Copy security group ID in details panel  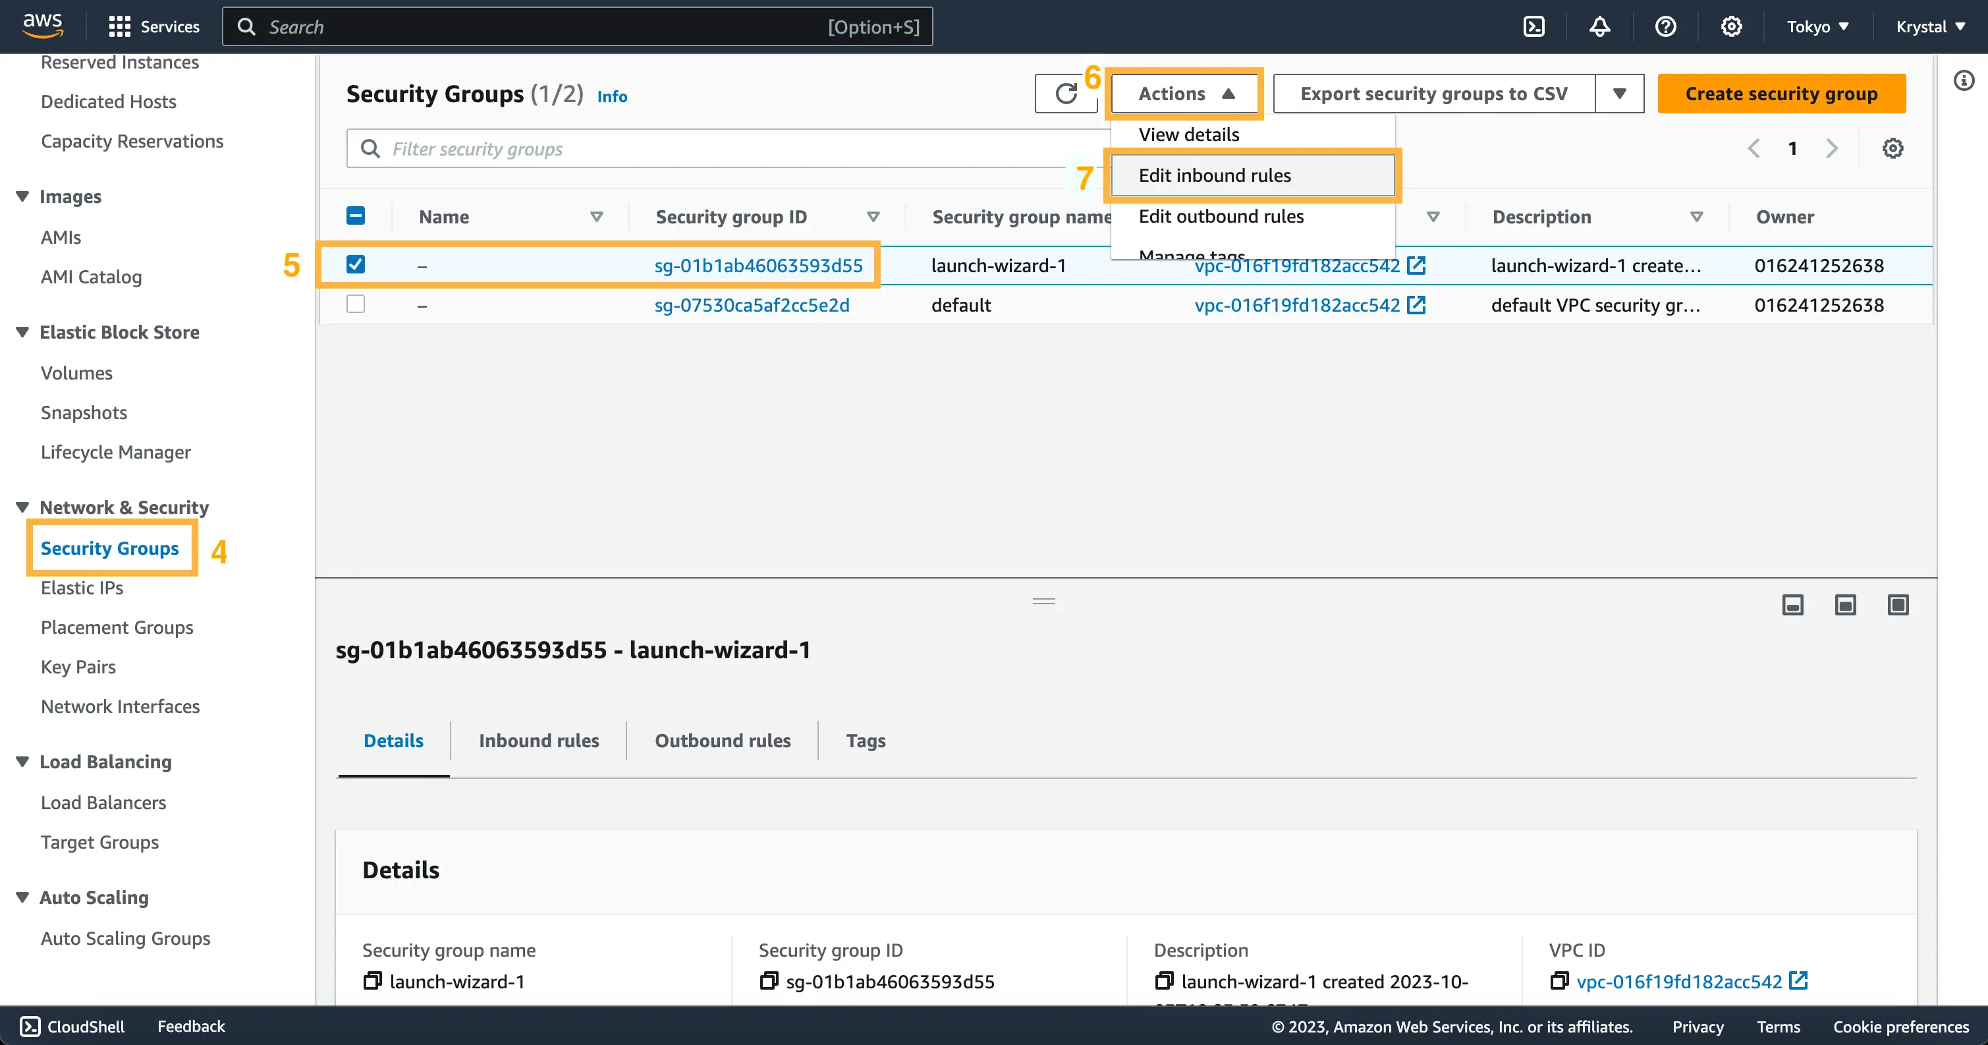[x=769, y=981]
